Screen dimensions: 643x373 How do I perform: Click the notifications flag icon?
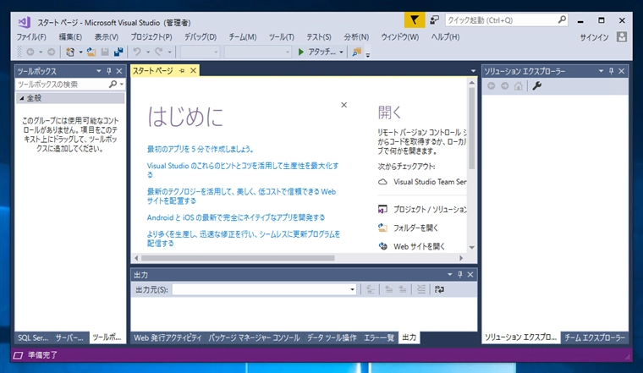pyautogui.click(x=415, y=20)
